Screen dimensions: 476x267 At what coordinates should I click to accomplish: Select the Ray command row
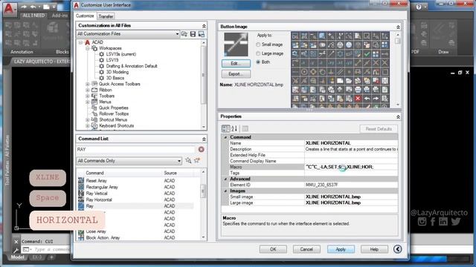coord(135,206)
